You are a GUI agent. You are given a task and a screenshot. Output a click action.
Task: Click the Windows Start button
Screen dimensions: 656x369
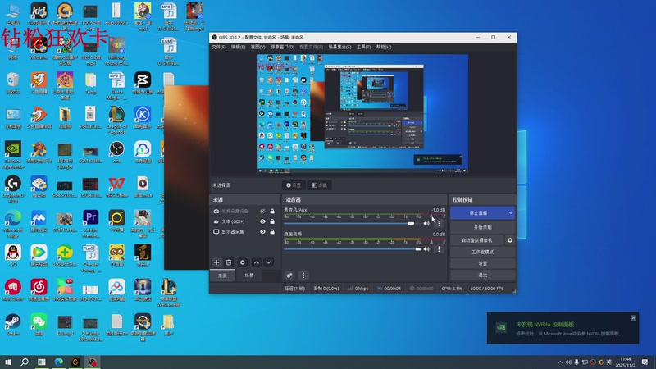[x=8, y=362]
